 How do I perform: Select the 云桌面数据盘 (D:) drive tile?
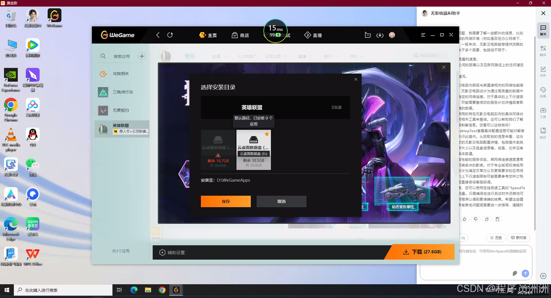254,150
